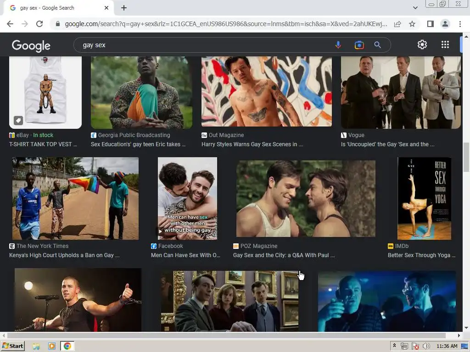Click the vertical scrollbar down arrow

pos(466,328)
